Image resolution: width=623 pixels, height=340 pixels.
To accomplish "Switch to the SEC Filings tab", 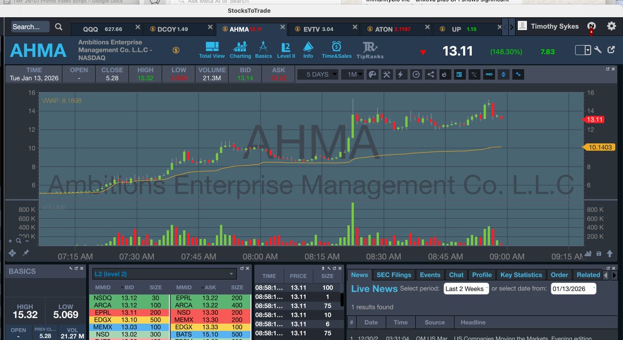I will pyautogui.click(x=393, y=275).
